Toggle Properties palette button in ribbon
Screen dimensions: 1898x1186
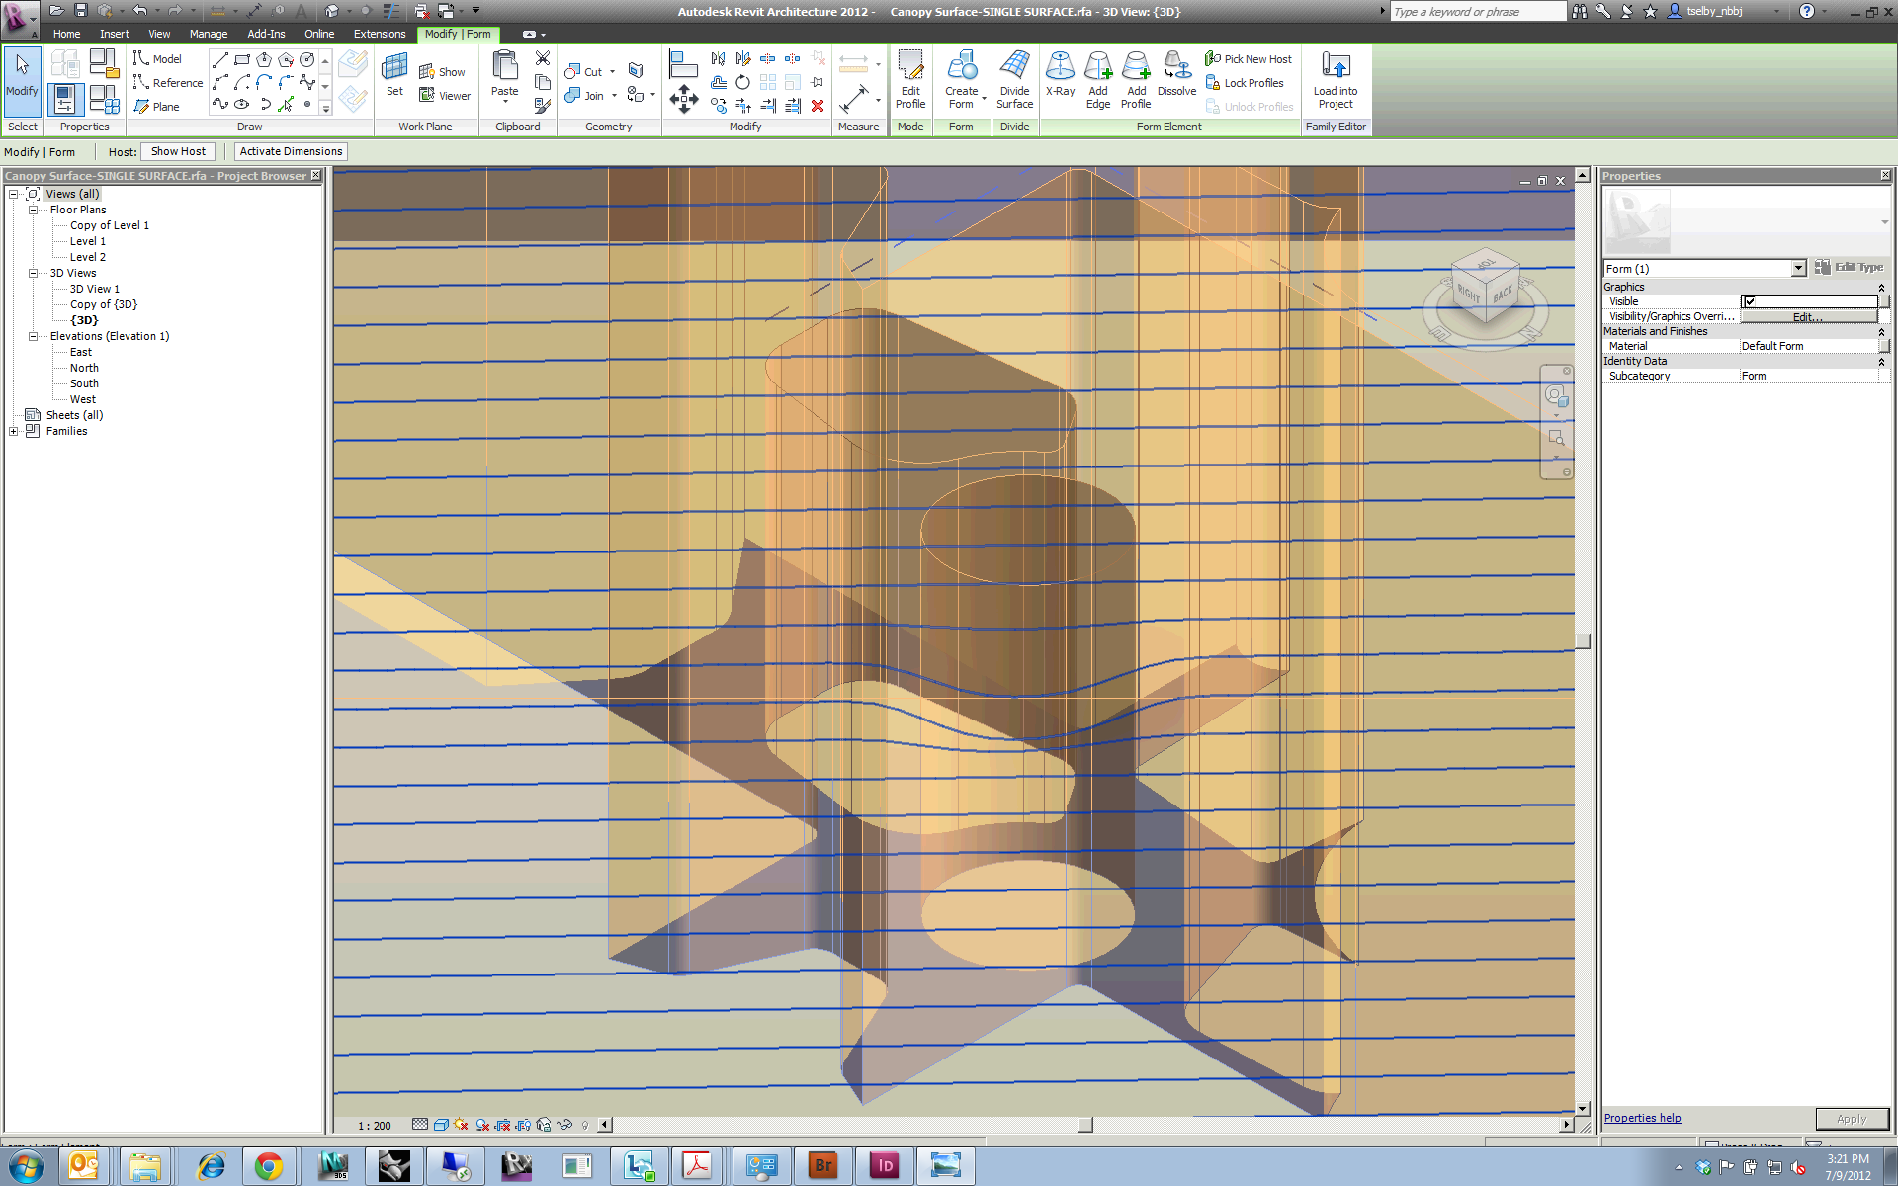(64, 99)
